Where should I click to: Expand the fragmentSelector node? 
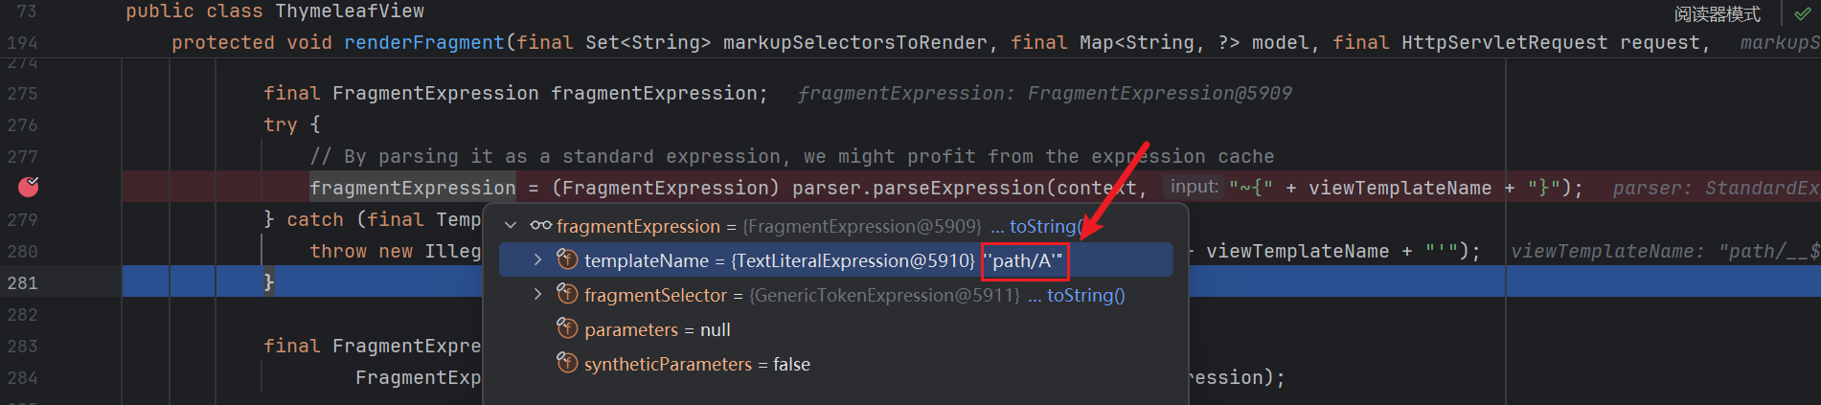pos(537,295)
